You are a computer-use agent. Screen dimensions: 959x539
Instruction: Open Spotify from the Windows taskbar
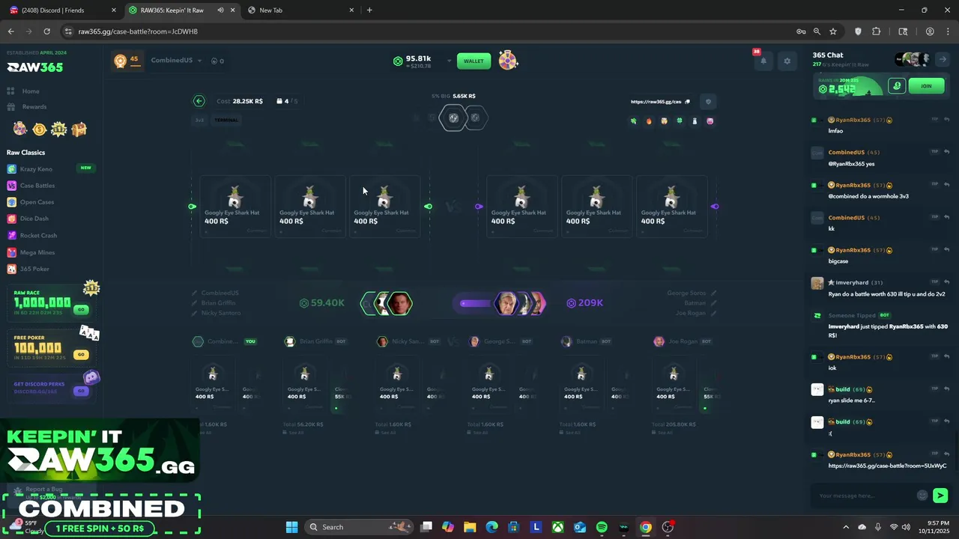click(x=602, y=527)
